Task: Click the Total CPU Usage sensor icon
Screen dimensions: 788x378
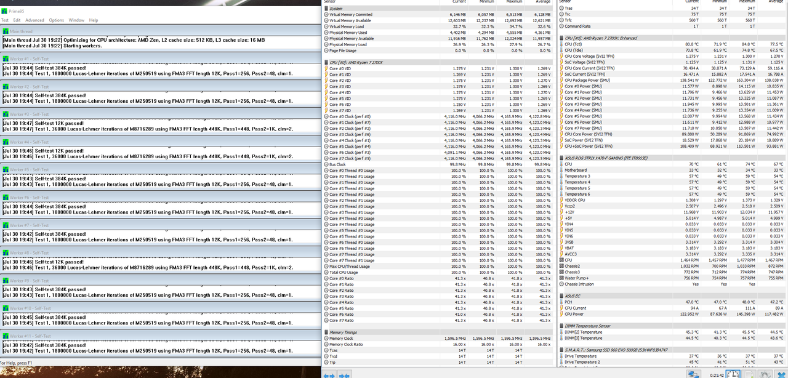Action: (x=326, y=272)
